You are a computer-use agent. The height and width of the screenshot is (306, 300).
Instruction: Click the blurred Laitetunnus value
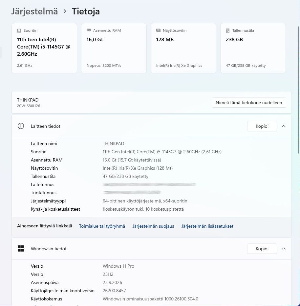[149, 184]
